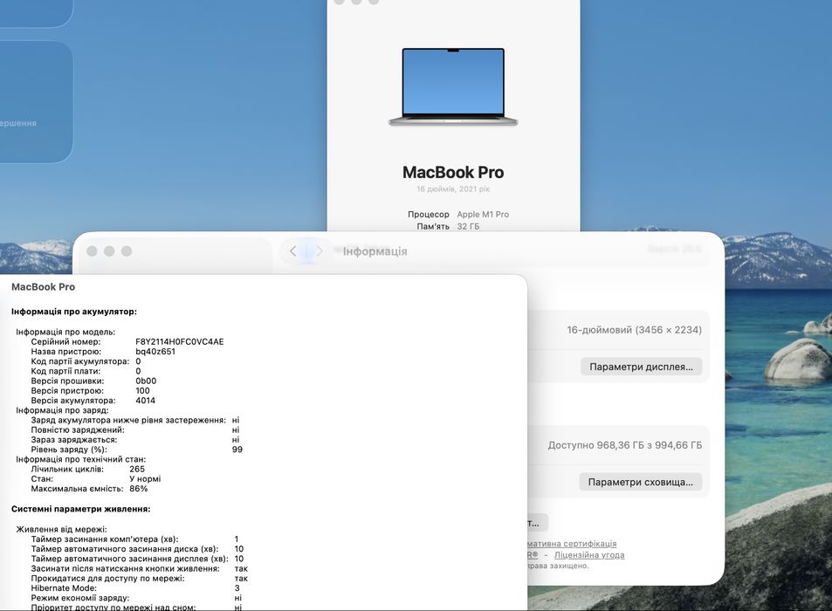This screenshot has height=611, width=832.
Task: Zoom the Інформація settings window with its third gray dot
Action: pyautogui.click(x=127, y=251)
